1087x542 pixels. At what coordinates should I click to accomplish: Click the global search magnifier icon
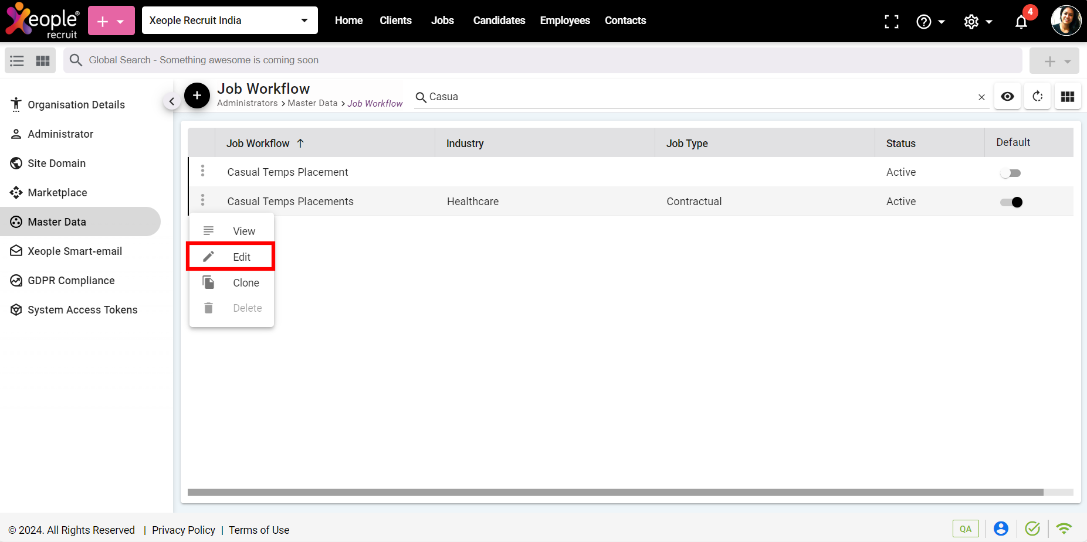[x=76, y=60]
